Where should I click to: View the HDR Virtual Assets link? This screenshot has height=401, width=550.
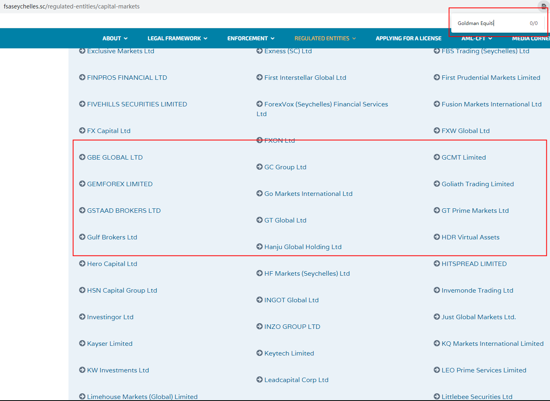point(470,237)
